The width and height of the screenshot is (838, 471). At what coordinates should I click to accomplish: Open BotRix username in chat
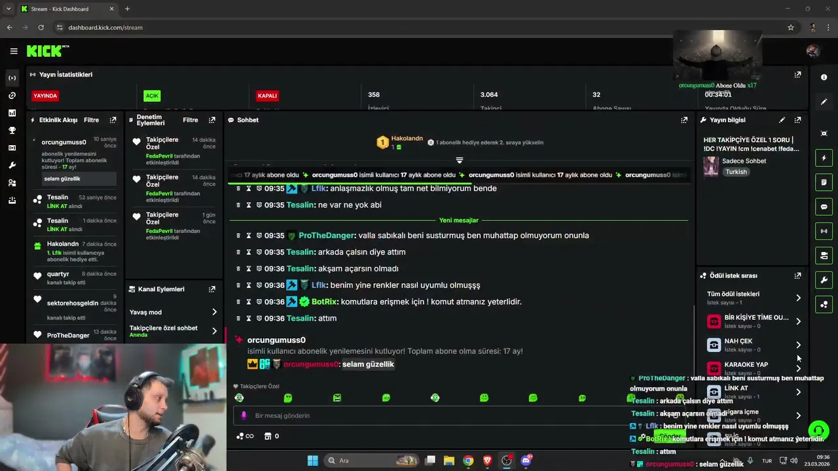click(324, 302)
